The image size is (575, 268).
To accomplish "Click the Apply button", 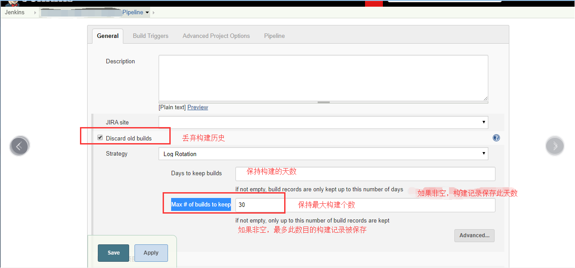I will tap(151, 253).
